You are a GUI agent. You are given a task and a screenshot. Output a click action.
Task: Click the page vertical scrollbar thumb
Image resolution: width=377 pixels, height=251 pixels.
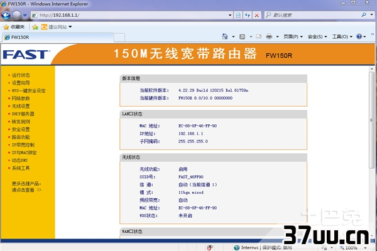point(372,120)
